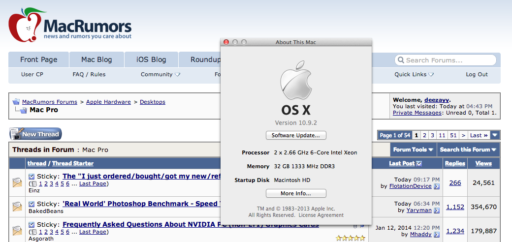The width and height of the screenshot is (512, 242).
Task: Click envelope icon in the Einz sticky row
Action: tap(17, 183)
